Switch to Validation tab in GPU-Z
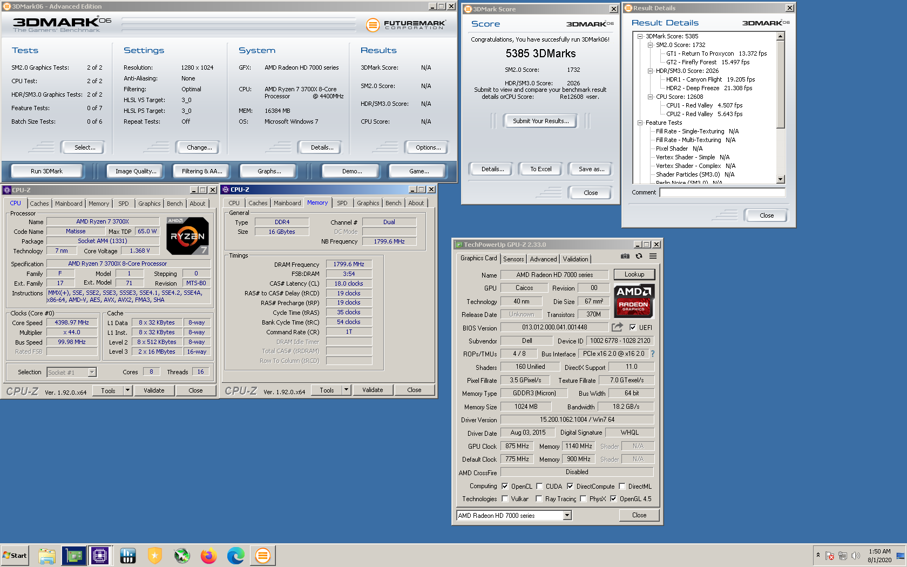907x567 pixels. [576, 259]
